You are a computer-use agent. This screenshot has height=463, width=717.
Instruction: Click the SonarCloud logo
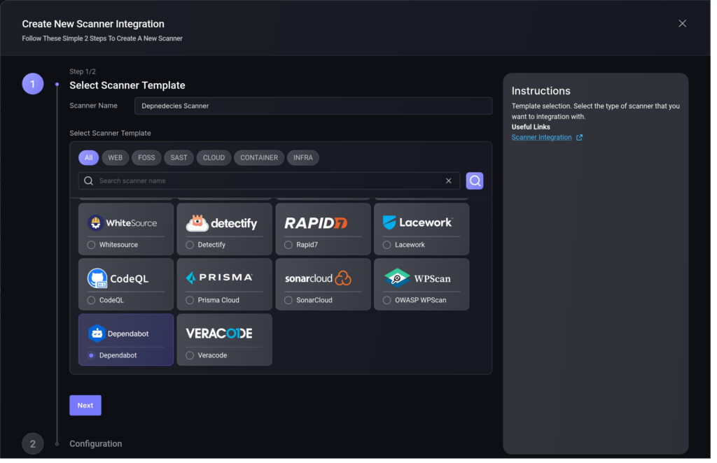click(x=319, y=278)
